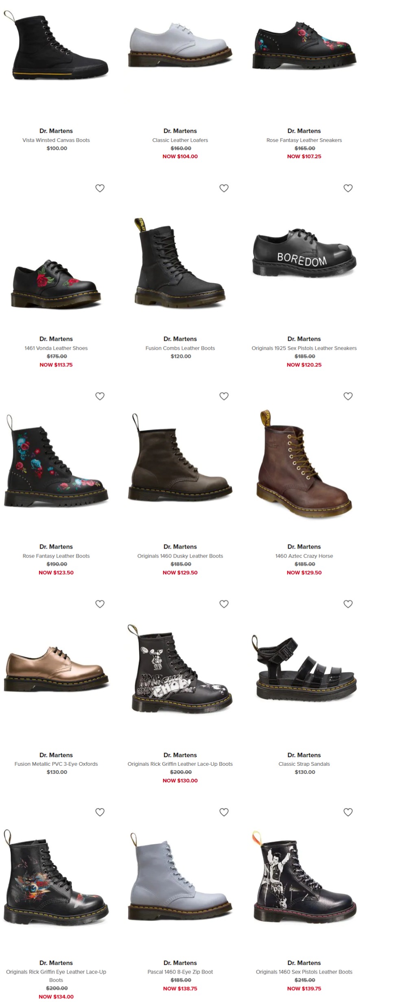393x1002 pixels.
Task: Toggle heart above Rick Griffin Eye Leather boots
Action: 100,812
